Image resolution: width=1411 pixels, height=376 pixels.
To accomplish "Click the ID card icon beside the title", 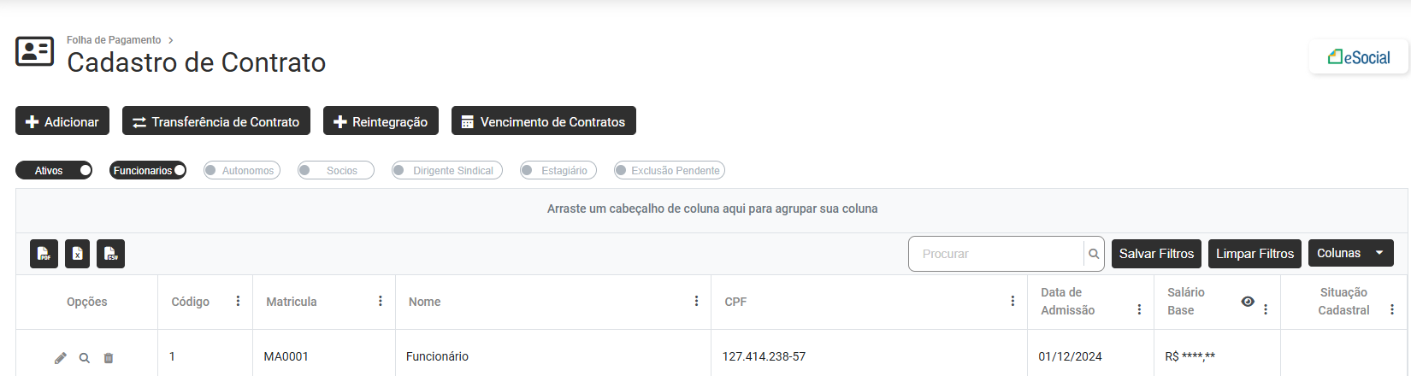I will 35,52.
